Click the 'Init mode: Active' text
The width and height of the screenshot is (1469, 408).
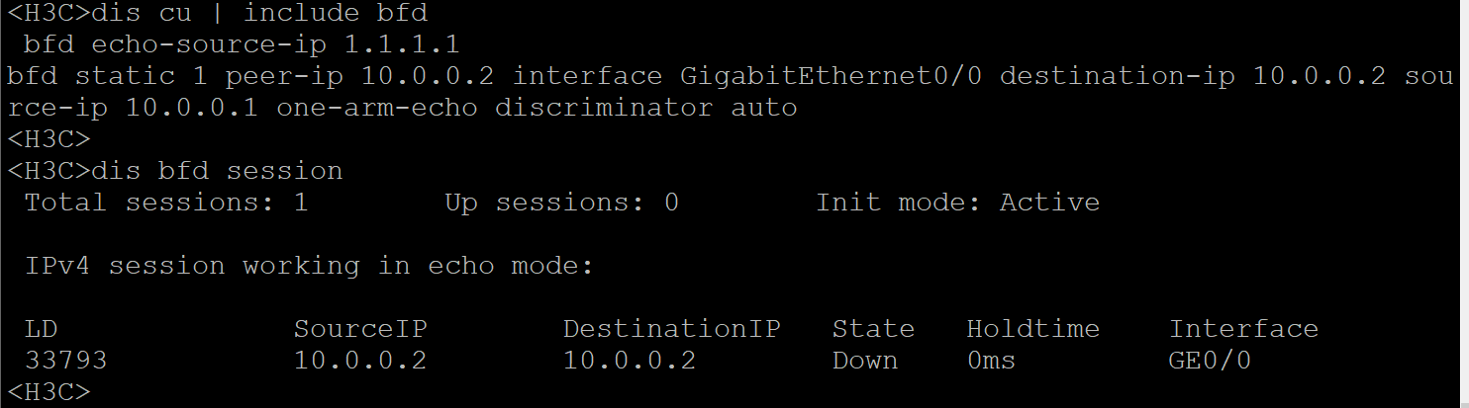coord(957,203)
